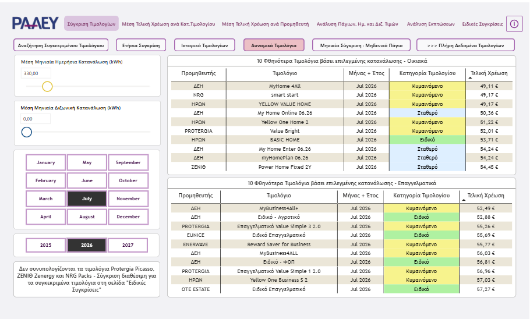Click the night-zone consumption slider handle
The height and width of the screenshot is (319, 530).
(x=27, y=132)
